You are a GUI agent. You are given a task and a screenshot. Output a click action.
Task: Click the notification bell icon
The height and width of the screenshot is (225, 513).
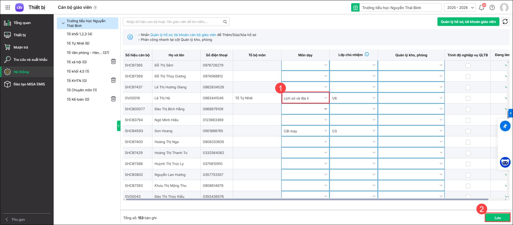click(482, 7)
